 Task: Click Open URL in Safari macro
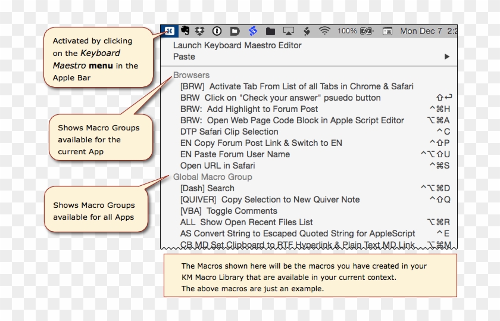(x=217, y=166)
